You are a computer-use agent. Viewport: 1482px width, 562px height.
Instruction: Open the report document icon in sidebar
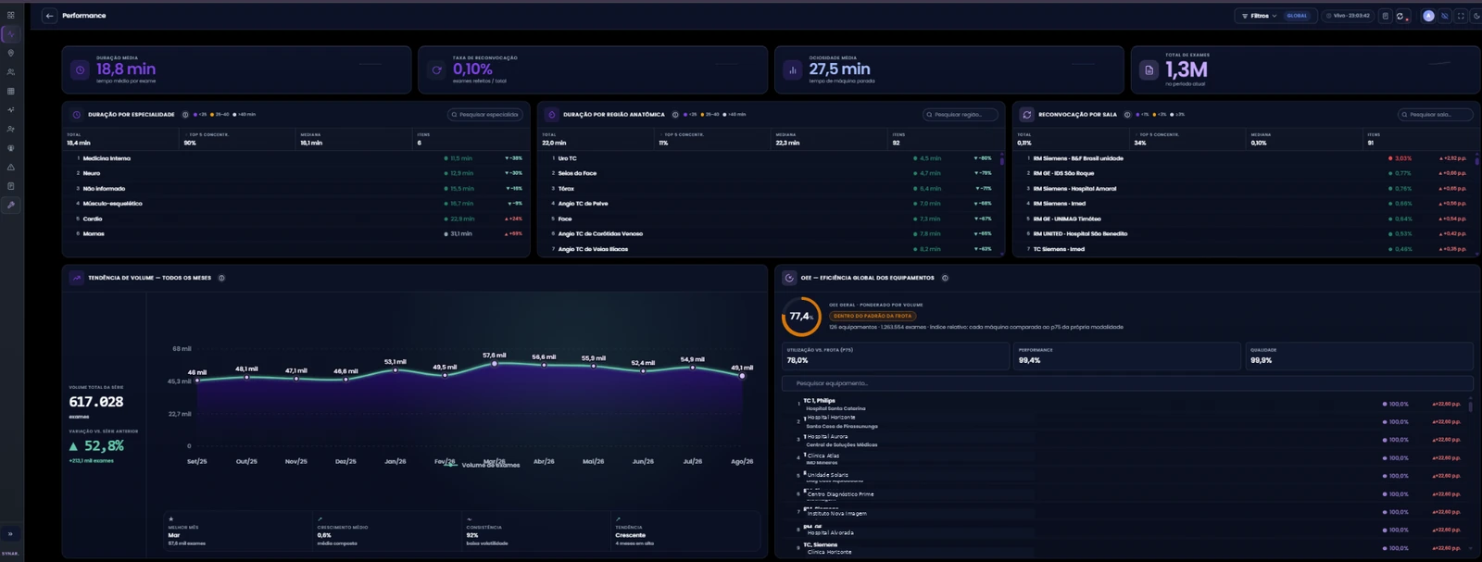coord(11,186)
